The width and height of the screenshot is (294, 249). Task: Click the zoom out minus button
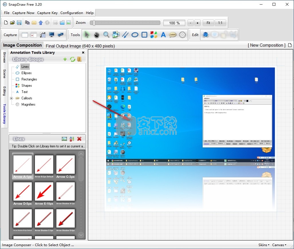(x=190, y=23)
